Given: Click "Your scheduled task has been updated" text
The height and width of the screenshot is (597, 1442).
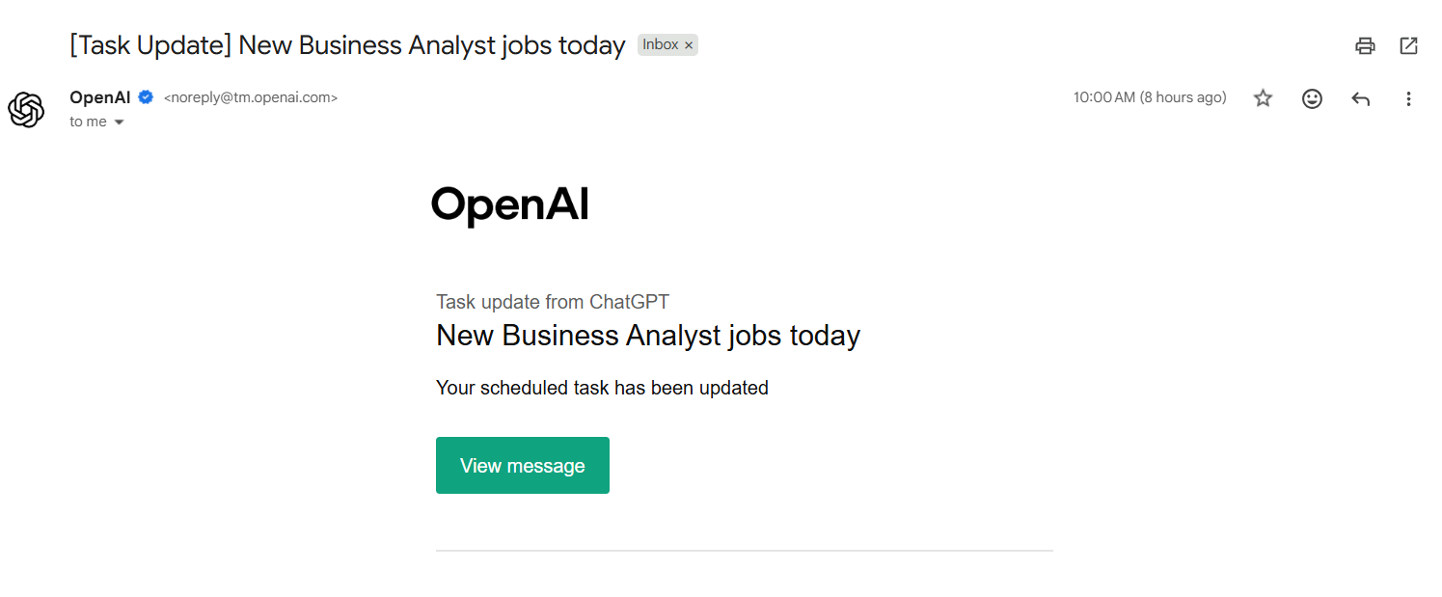Looking at the screenshot, I should pos(602,388).
